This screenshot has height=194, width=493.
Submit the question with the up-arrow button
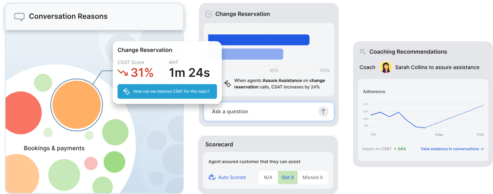323,112
